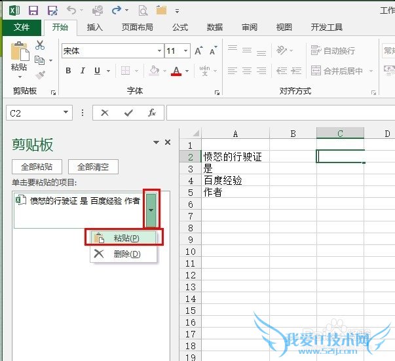Align text to top
The width and height of the screenshot is (395, 361).
tap(233, 48)
